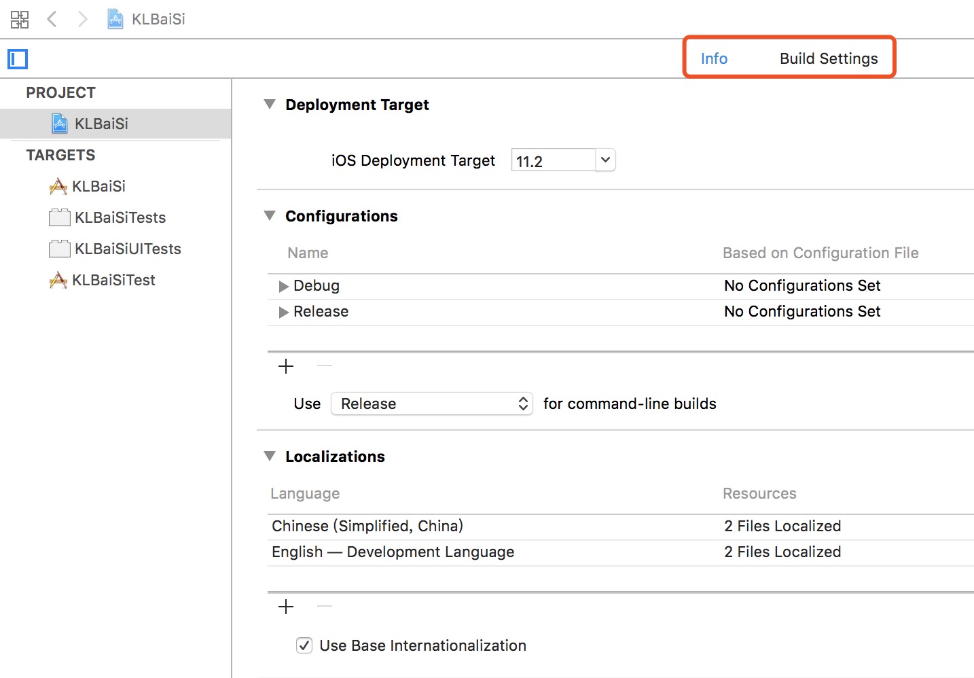Image resolution: width=974 pixels, height=678 pixels.
Task: Switch to the Info tab
Action: tap(714, 58)
